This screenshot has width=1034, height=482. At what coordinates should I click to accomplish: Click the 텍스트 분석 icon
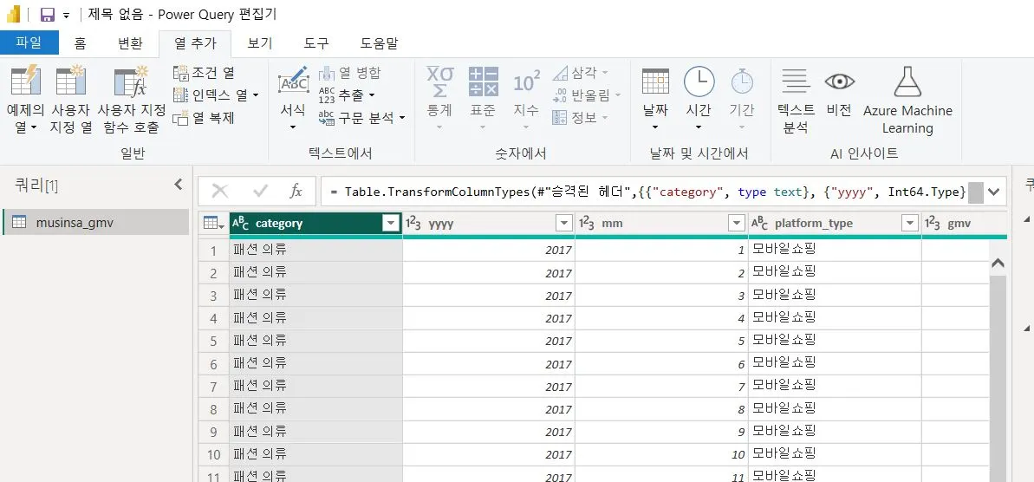(796, 81)
